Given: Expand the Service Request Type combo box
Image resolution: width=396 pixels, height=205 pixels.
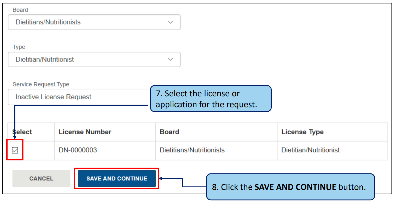Looking at the screenshot, I should (78, 97).
